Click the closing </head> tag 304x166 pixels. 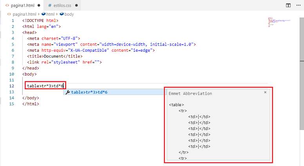[x=31, y=68]
